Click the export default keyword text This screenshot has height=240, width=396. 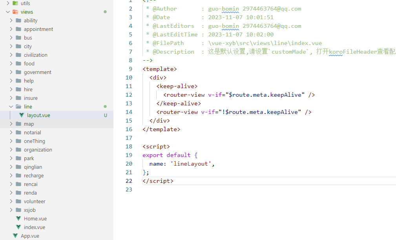pos(166,155)
